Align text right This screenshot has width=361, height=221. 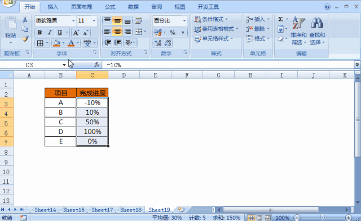pyautogui.click(x=127, y=32)
